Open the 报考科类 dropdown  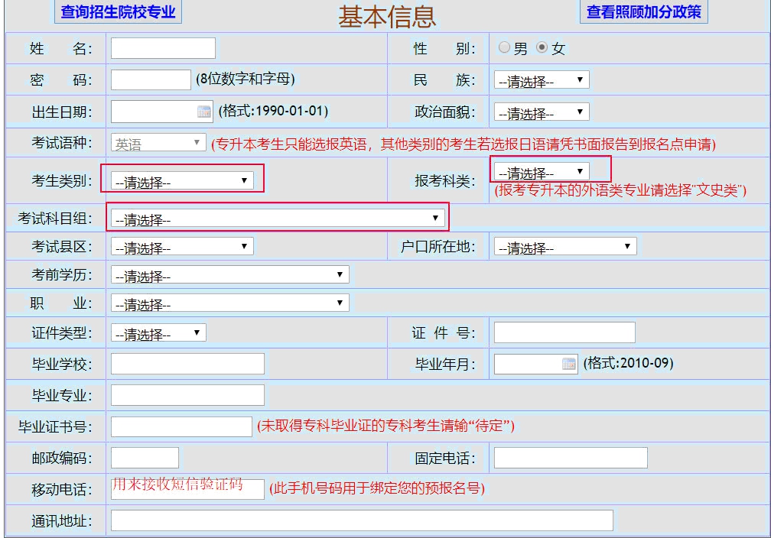[542, 171]
